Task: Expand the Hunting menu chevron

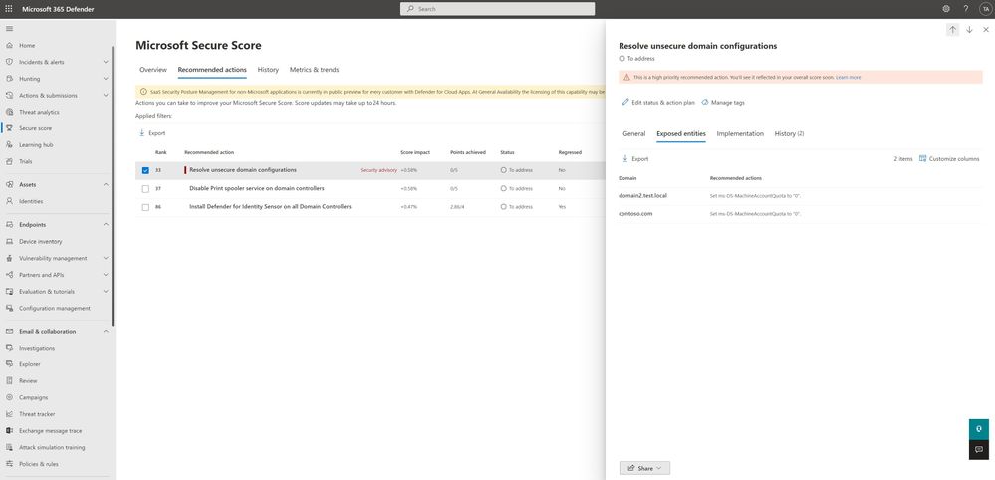Action: tap(106, 79)
